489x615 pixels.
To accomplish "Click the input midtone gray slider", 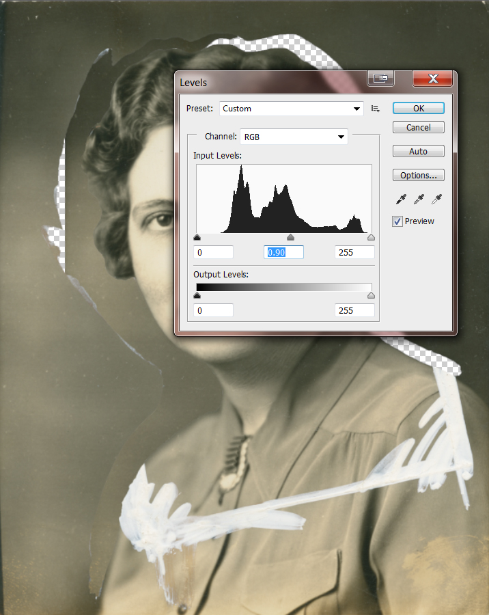I will click(290, 238).
